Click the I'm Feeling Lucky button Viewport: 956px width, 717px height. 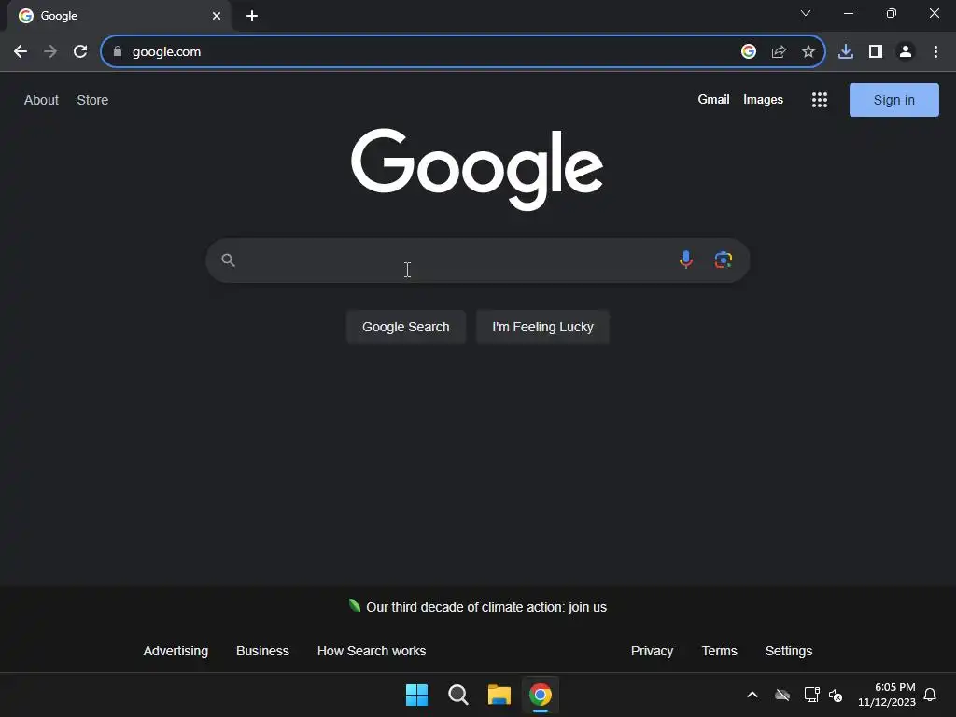tap(542, 327)
